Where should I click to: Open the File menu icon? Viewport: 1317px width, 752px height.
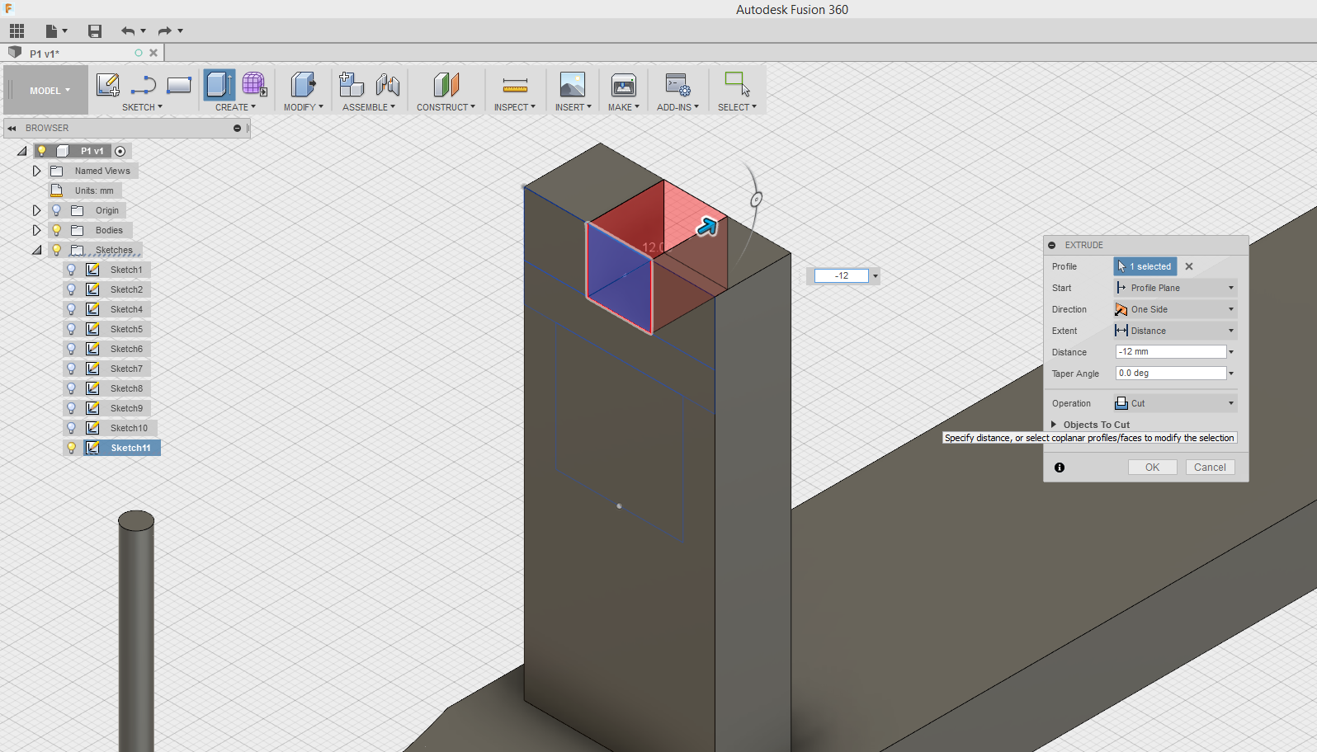click(x=55, y=31)
